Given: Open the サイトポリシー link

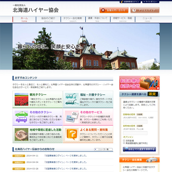Looking at the screenshot, I should click(x=150, y=2).
